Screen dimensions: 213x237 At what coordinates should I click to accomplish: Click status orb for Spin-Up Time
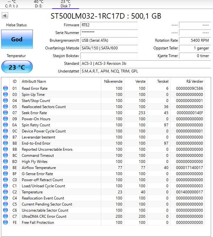(x=5, y=94)
